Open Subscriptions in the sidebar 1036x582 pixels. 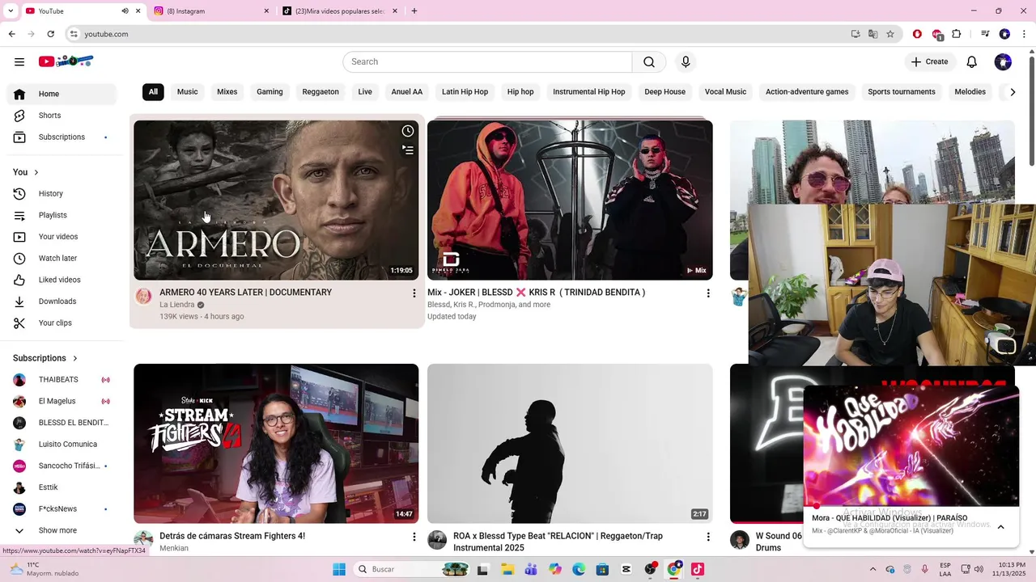pyautogui.click(x=62, y=137)
